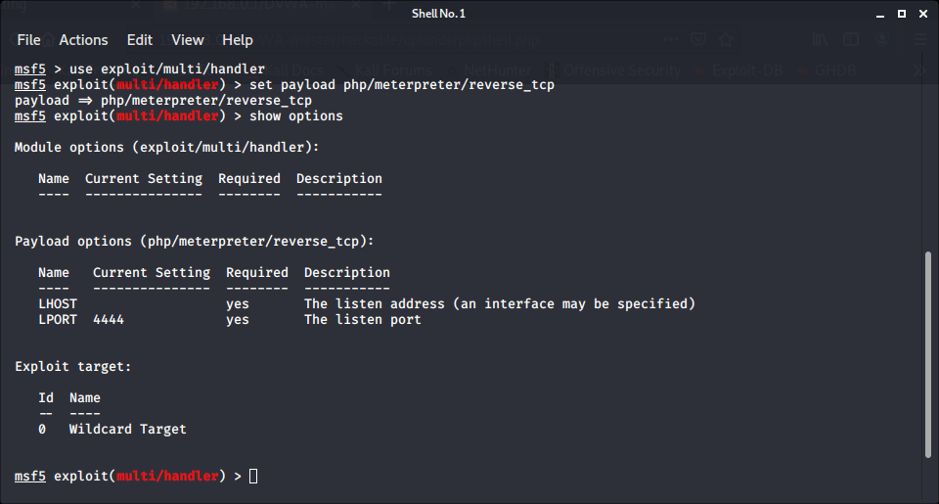This screenshot has height=504, width=939.
Task: Click the 'yes' value in the LPORT row
Action: click(x=237, y=319)
